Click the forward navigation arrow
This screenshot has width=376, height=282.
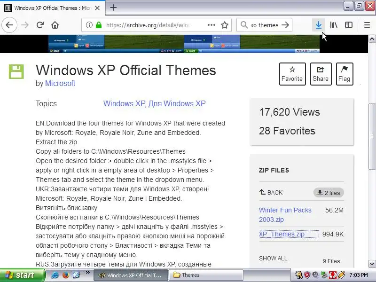[x=25, y=25]
